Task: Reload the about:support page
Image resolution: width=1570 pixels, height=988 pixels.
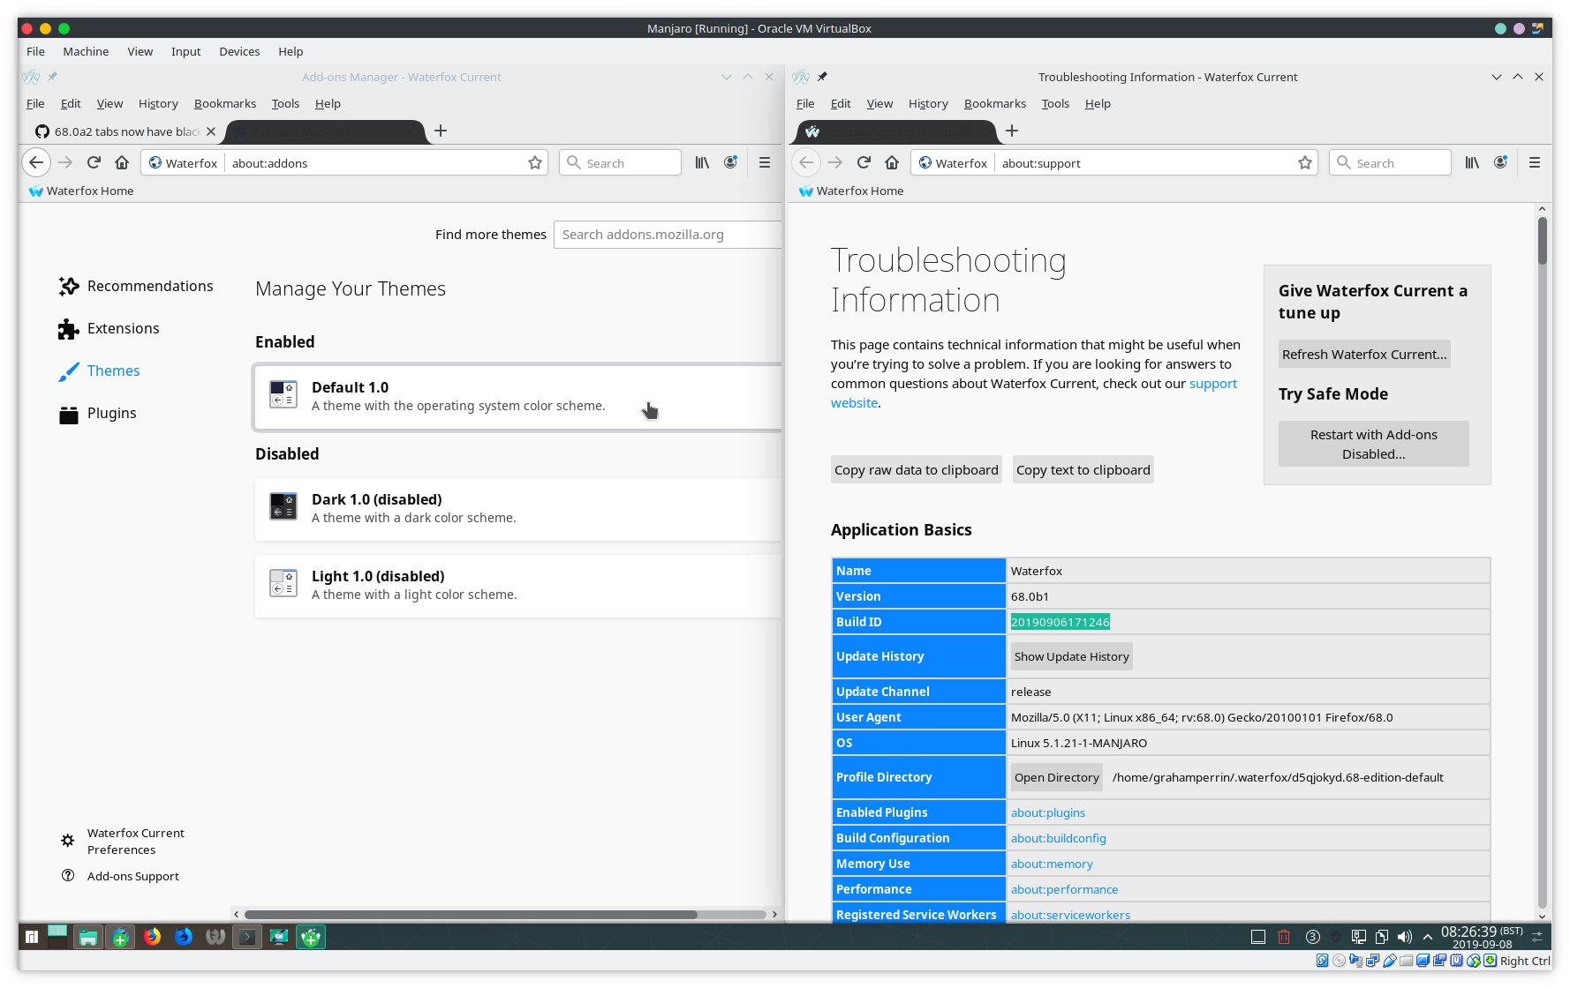Action: [x=864, y=162]
